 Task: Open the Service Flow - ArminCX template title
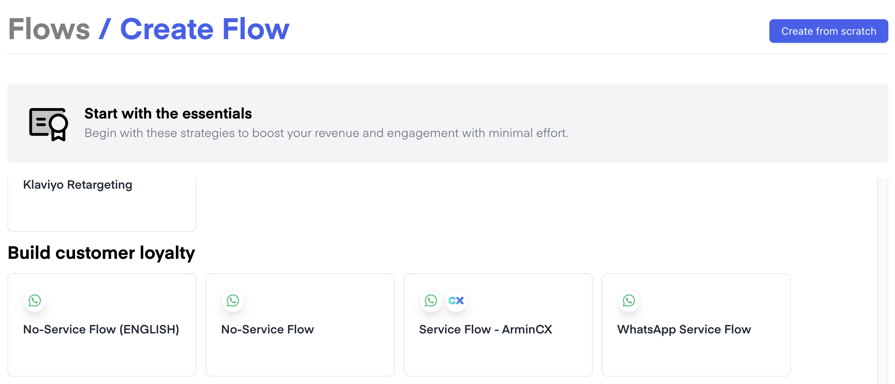486,329
